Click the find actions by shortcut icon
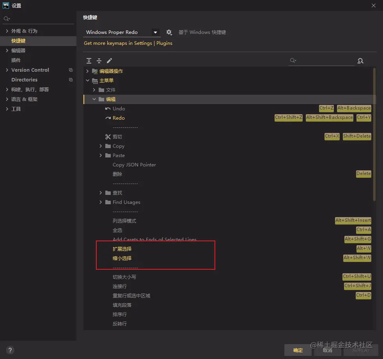Image resolution: width=383 pixels, height=359 pixels. coord(360,61)
